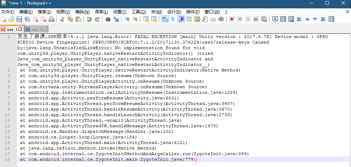The width and height of the screenshot is (351, 167).
Task: Open the Function List panel icon
Action: 205,20
